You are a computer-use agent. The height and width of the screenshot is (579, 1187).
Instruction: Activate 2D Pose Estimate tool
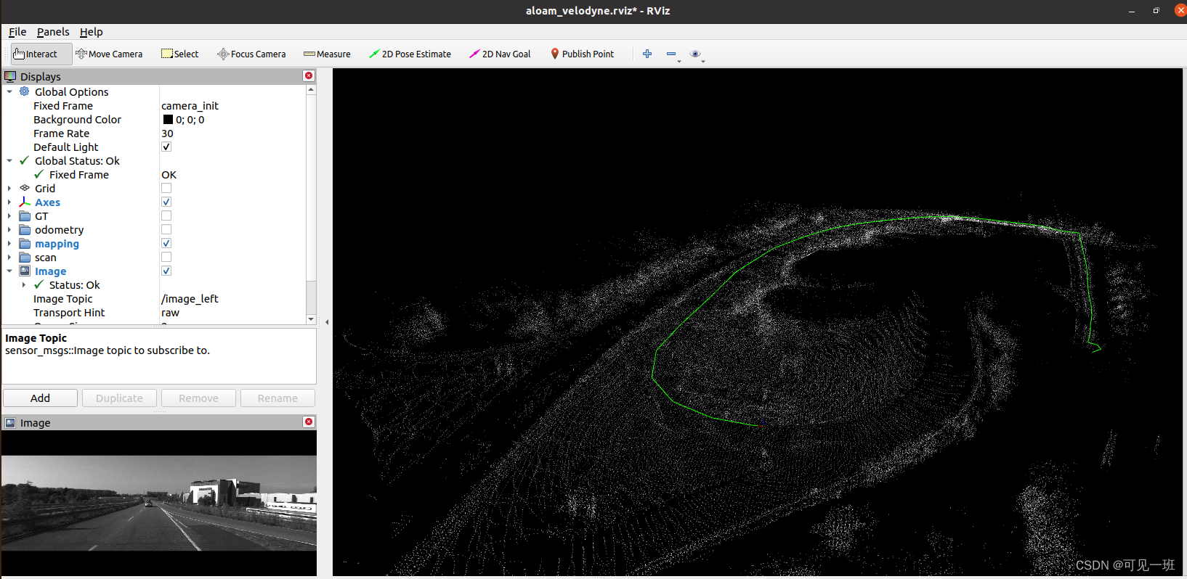pyautogui.click(x=410, y=54)
